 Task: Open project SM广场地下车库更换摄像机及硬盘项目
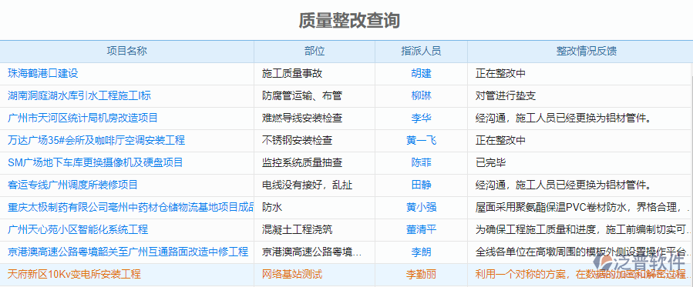(x=96, y=162)
